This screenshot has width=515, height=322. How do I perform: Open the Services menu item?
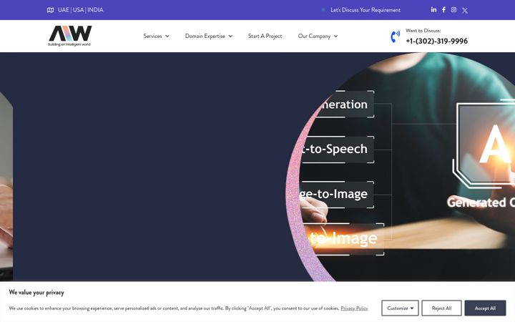[x=152, y=36]
